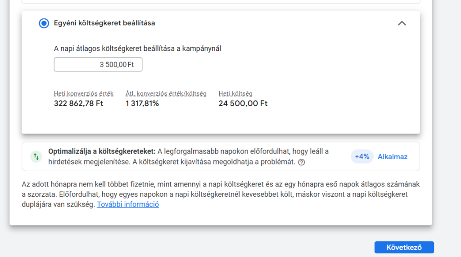Click the daily budget input field
461x257 pixels.
(x=98, y=65)
